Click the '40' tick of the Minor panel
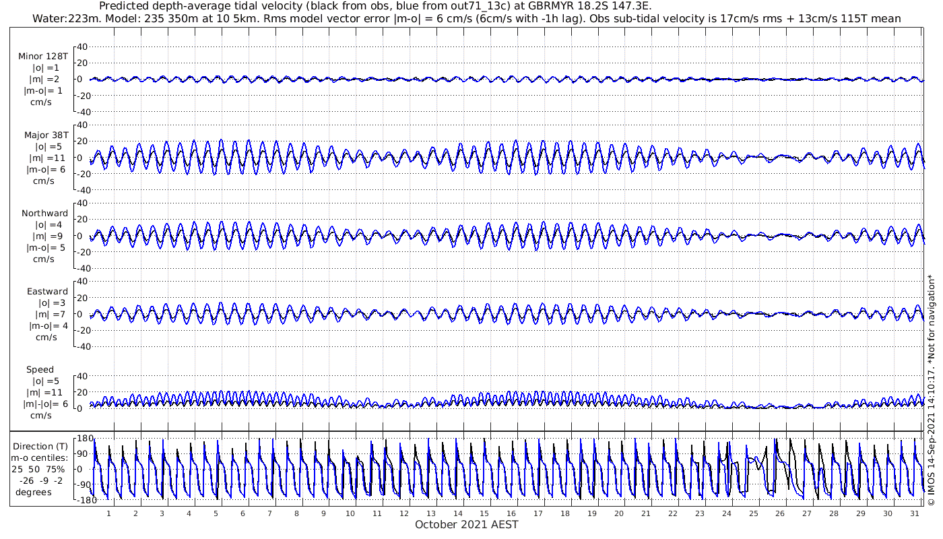Image resolution: width=943 pixels, height=539 pixels. tap(82, 46)
